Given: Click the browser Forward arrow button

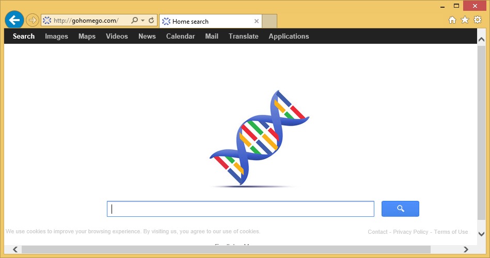Looking at the screenshot, I should coord(32,20).
